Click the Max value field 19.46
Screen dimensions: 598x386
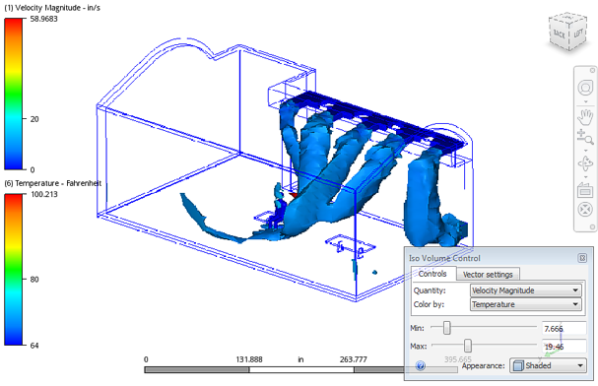pos(564,347)
